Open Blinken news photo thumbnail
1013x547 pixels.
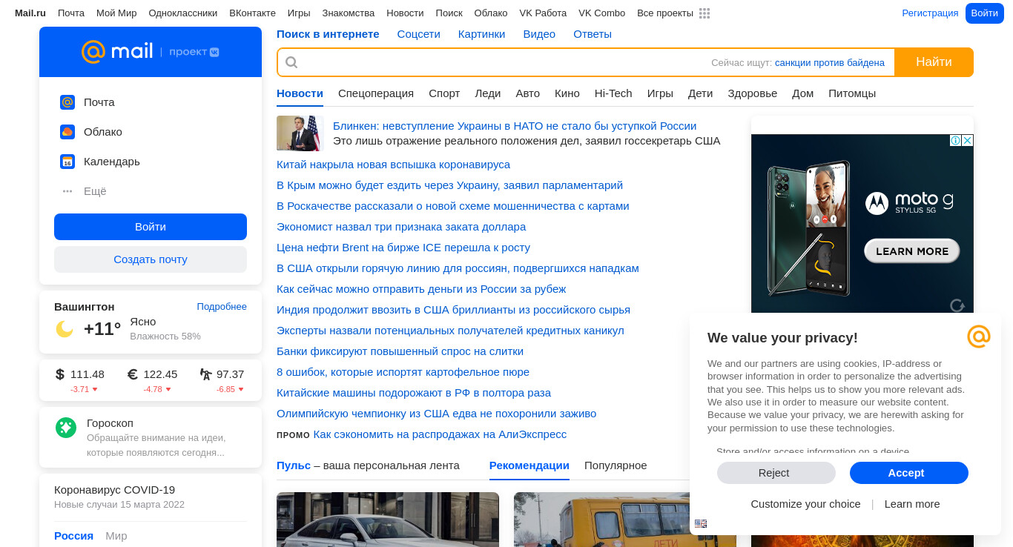(x=300, y=133)
